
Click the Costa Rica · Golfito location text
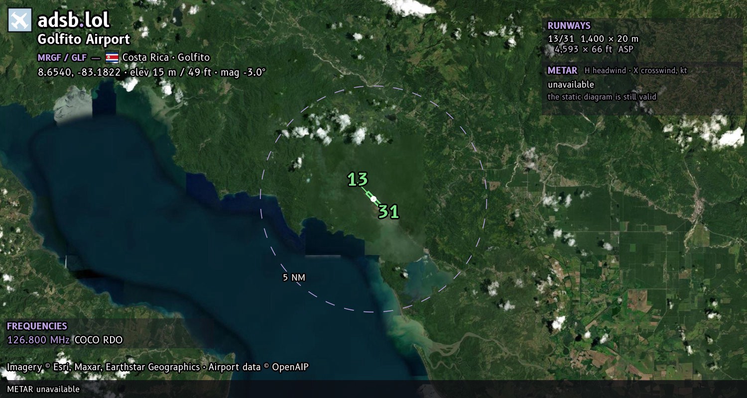pyautogui.click(x=166, y=57)
